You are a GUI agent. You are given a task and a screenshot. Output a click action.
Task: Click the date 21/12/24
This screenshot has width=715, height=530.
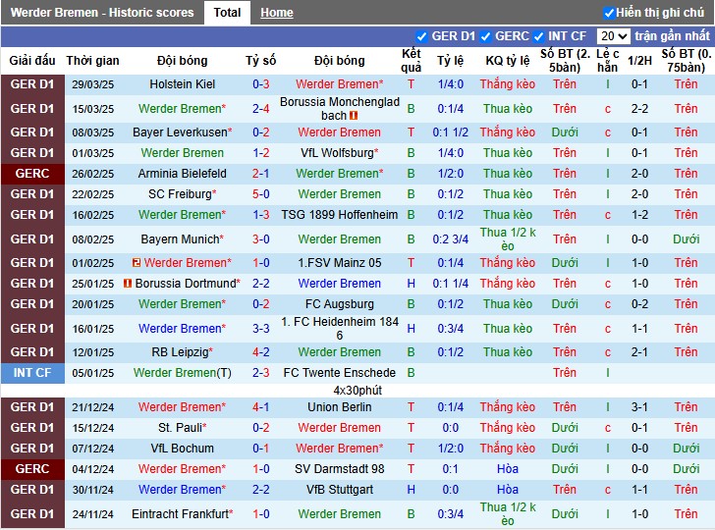pos(93,407)
